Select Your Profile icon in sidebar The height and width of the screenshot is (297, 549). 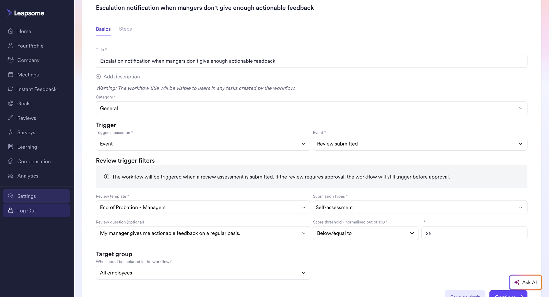(x=11, y=46)
